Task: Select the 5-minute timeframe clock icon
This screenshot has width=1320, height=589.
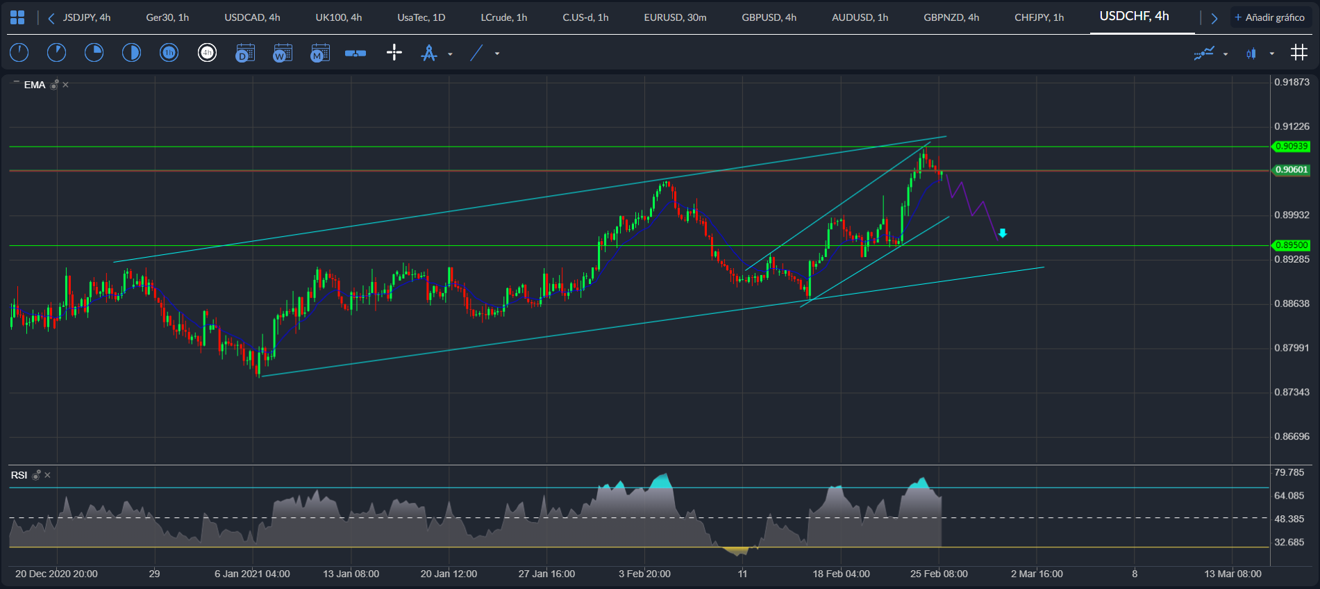Action: point(57,52)
